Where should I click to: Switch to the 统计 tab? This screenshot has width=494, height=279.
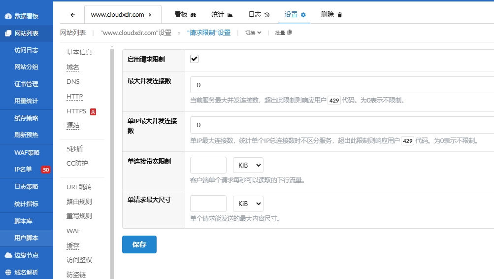[222, 15]
